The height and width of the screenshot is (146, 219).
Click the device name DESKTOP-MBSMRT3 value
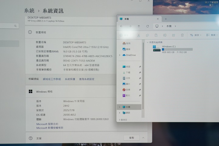[75, 42]
